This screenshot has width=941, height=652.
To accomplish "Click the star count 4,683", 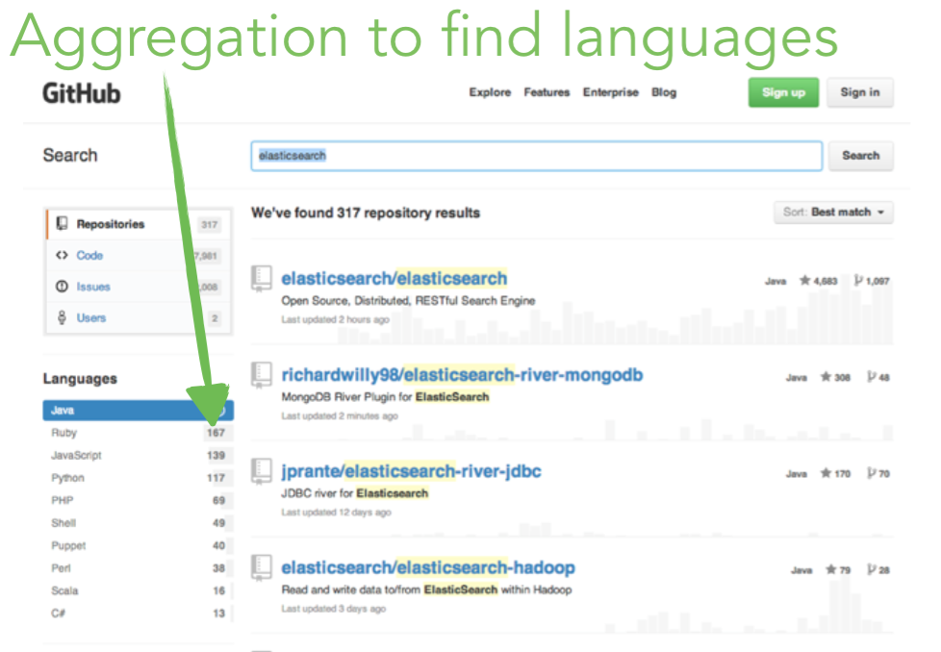I will (x=819, y=281).
